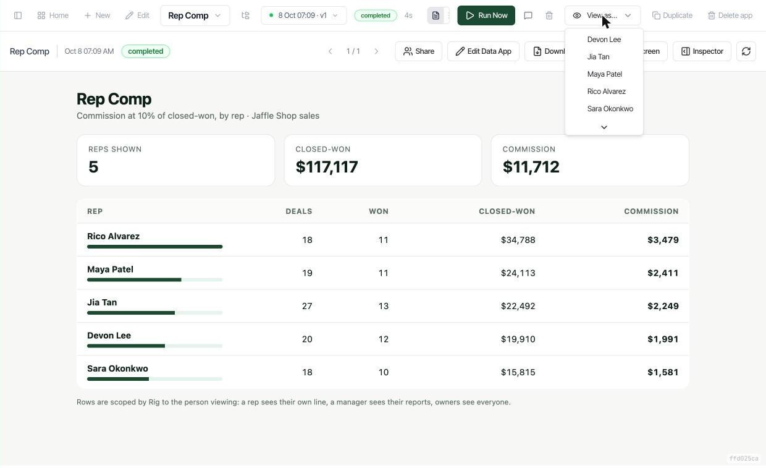The height and width of the screenshot is (468, 766).
Task: Open the Inspector panel
Action: pyautogui.click(x=702, y=51)
